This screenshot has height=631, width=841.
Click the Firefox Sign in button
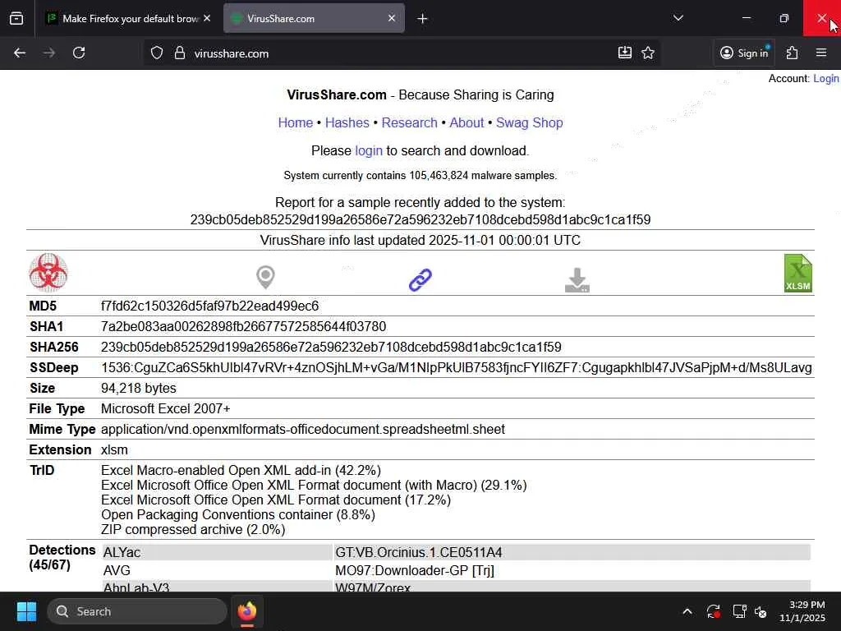pyautogui.click(x=744, y=53)
